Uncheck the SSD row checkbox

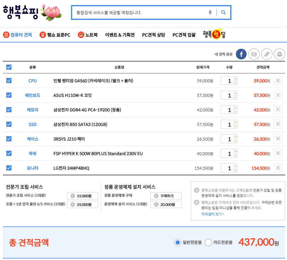pos(9,124)
